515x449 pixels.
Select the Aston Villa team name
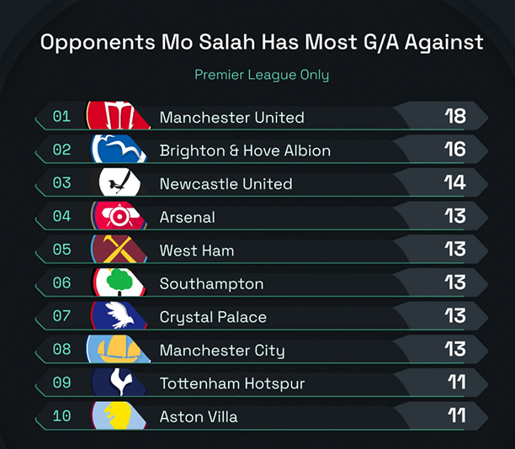coord(199,417)
